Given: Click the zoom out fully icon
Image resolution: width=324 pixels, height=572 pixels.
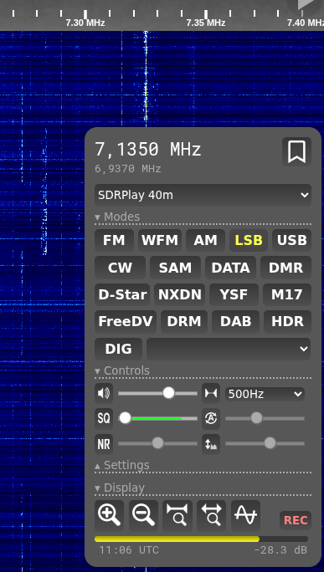Looking at the screenshot, I should coord(212,515).
